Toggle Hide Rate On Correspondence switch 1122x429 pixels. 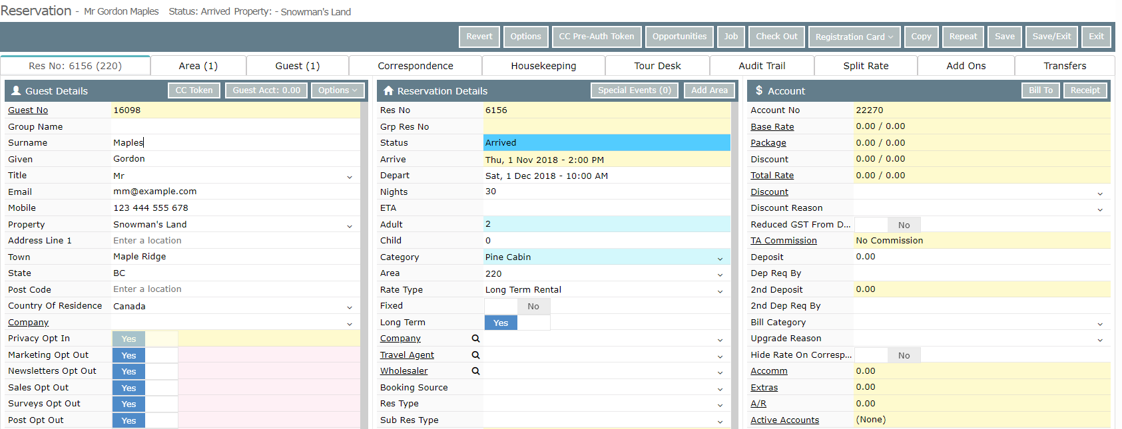click(888, 355)
